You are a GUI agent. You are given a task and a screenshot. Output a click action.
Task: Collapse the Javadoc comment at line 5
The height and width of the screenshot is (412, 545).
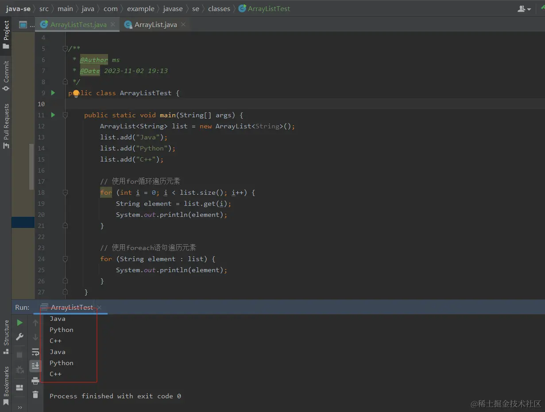click(65, 49)
